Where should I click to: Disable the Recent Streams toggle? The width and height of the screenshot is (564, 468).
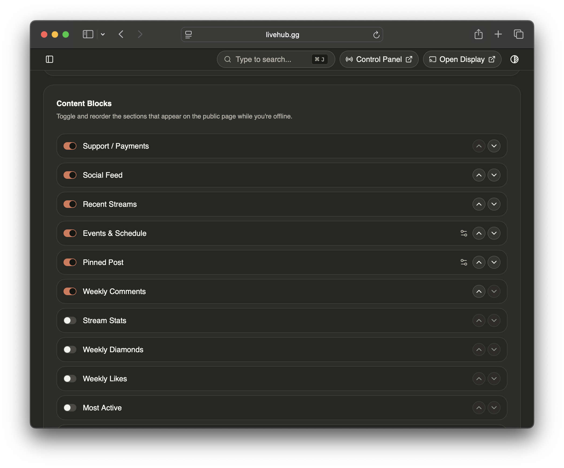click(x=70, y=204)
